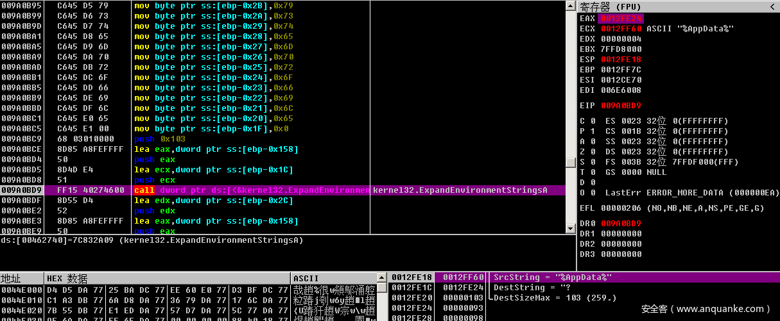
Task: Click the disassembly scrollbar down arrow
Action: [570, 229]
